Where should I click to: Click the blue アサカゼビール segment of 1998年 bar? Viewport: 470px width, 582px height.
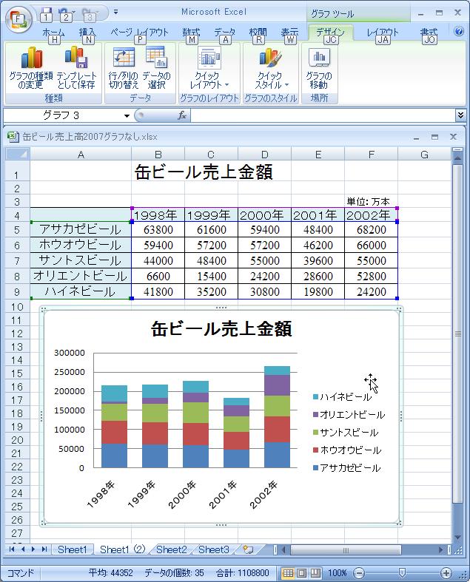coord(114,456)
